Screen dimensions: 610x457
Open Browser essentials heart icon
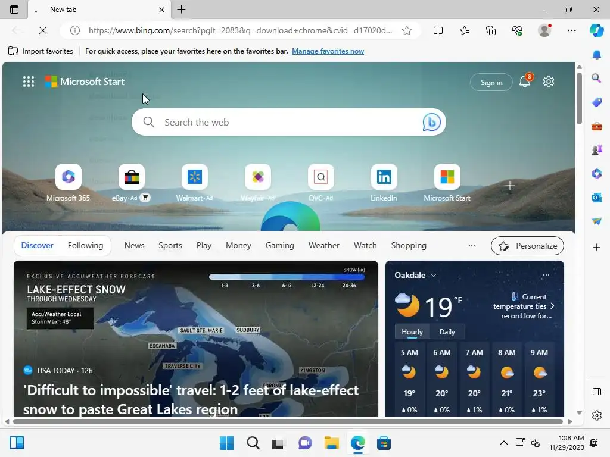coord(517,30)
